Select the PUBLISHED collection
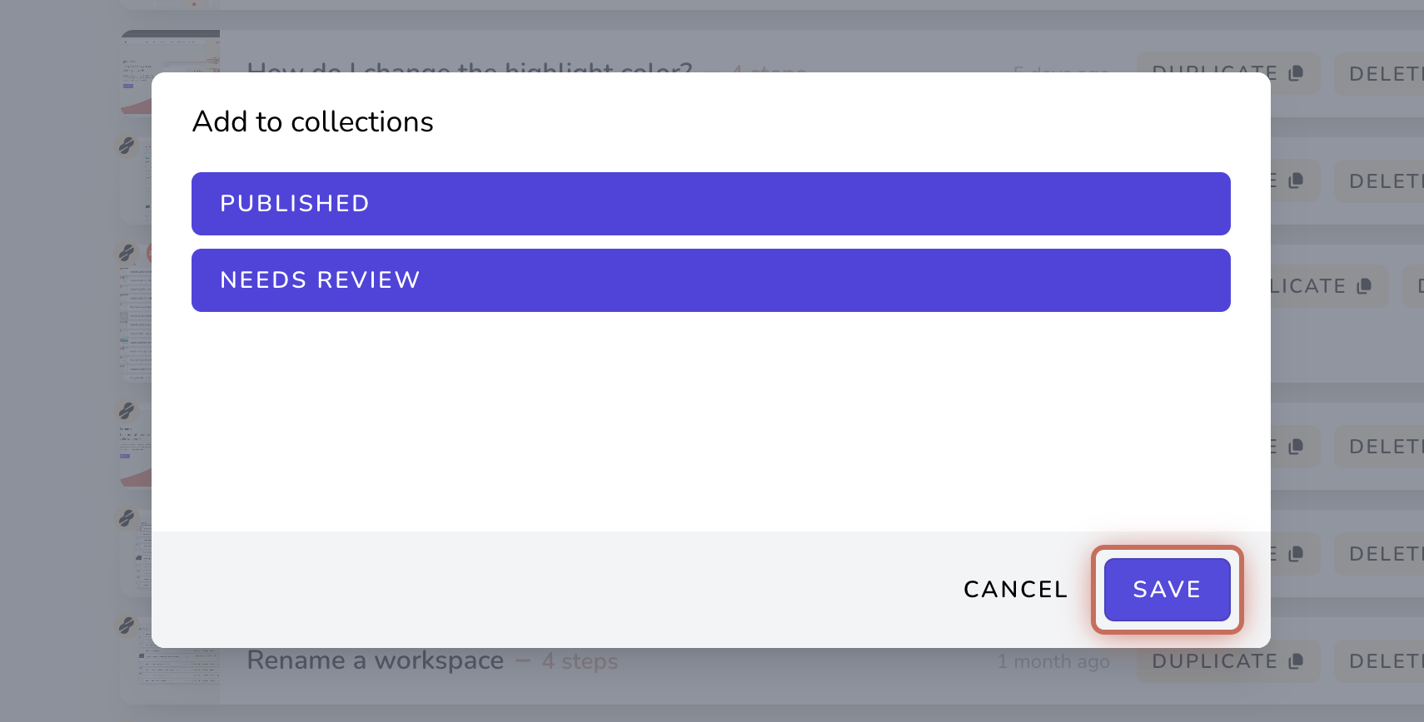Image resolution: width=1424 pixels, height=722 pixels. click(710, 204)
